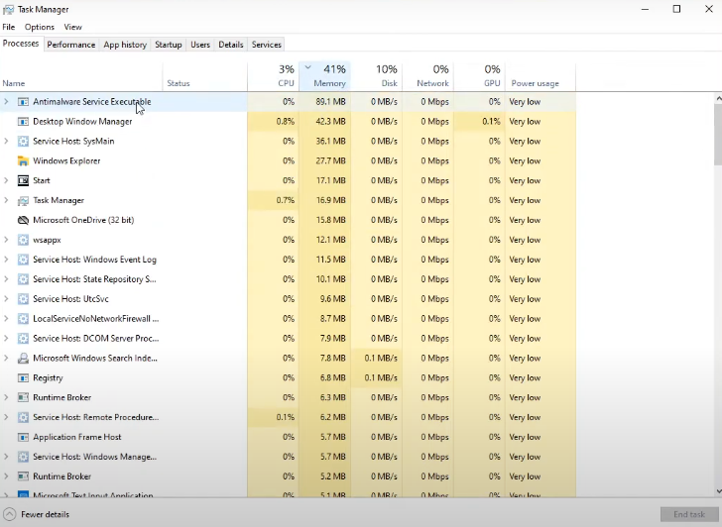
Task: Click the Service Host: State Repository icon
Action: [23, 279]
